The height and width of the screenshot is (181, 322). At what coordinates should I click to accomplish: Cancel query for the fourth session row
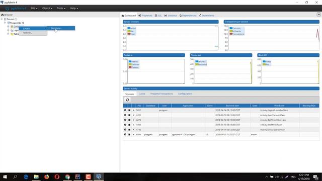pyautogui.click(x=125, y=125)
